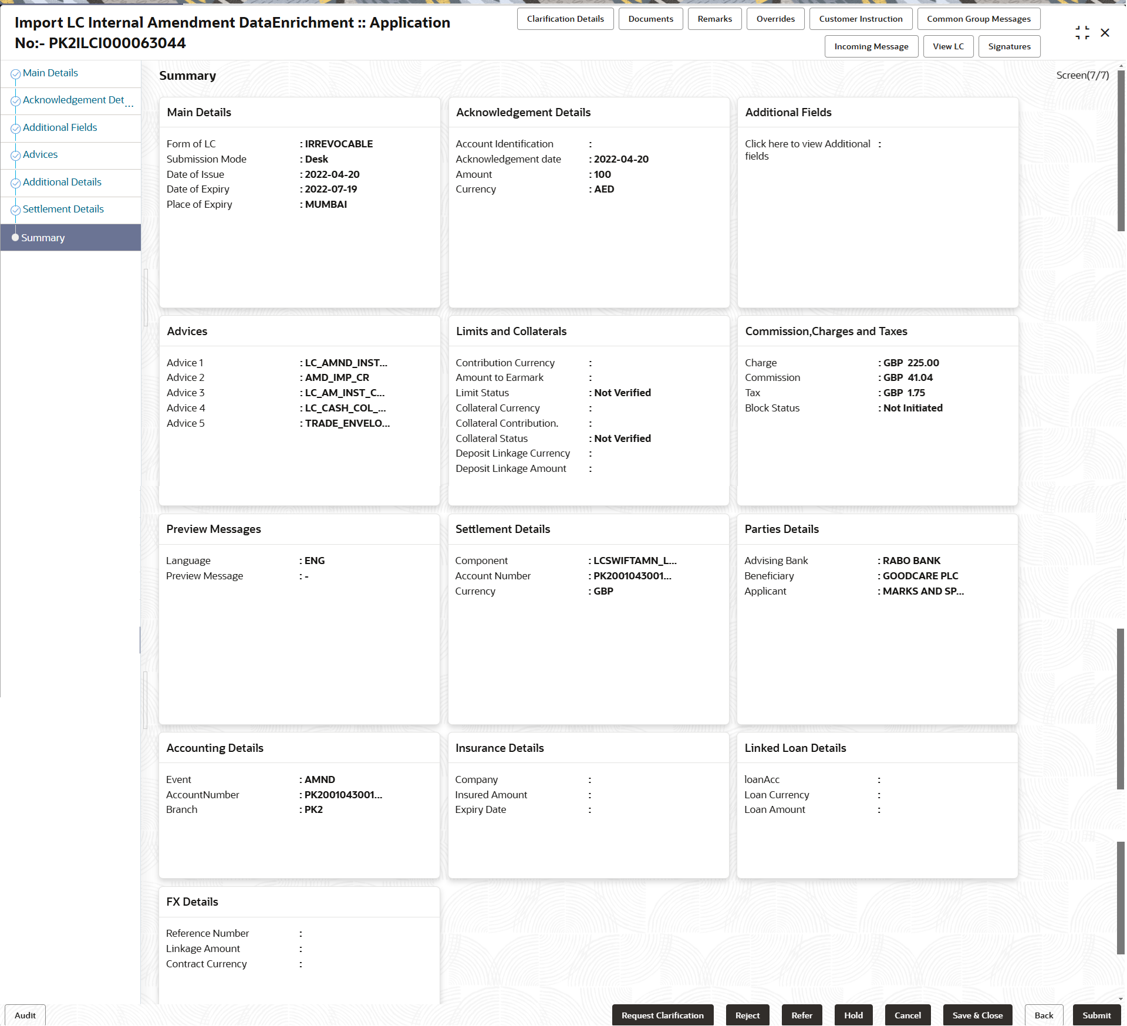Open Common Group Messages

coord(978,18)
